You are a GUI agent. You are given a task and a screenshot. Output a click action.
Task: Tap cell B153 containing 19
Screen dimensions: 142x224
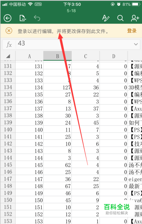pos(57,221)
